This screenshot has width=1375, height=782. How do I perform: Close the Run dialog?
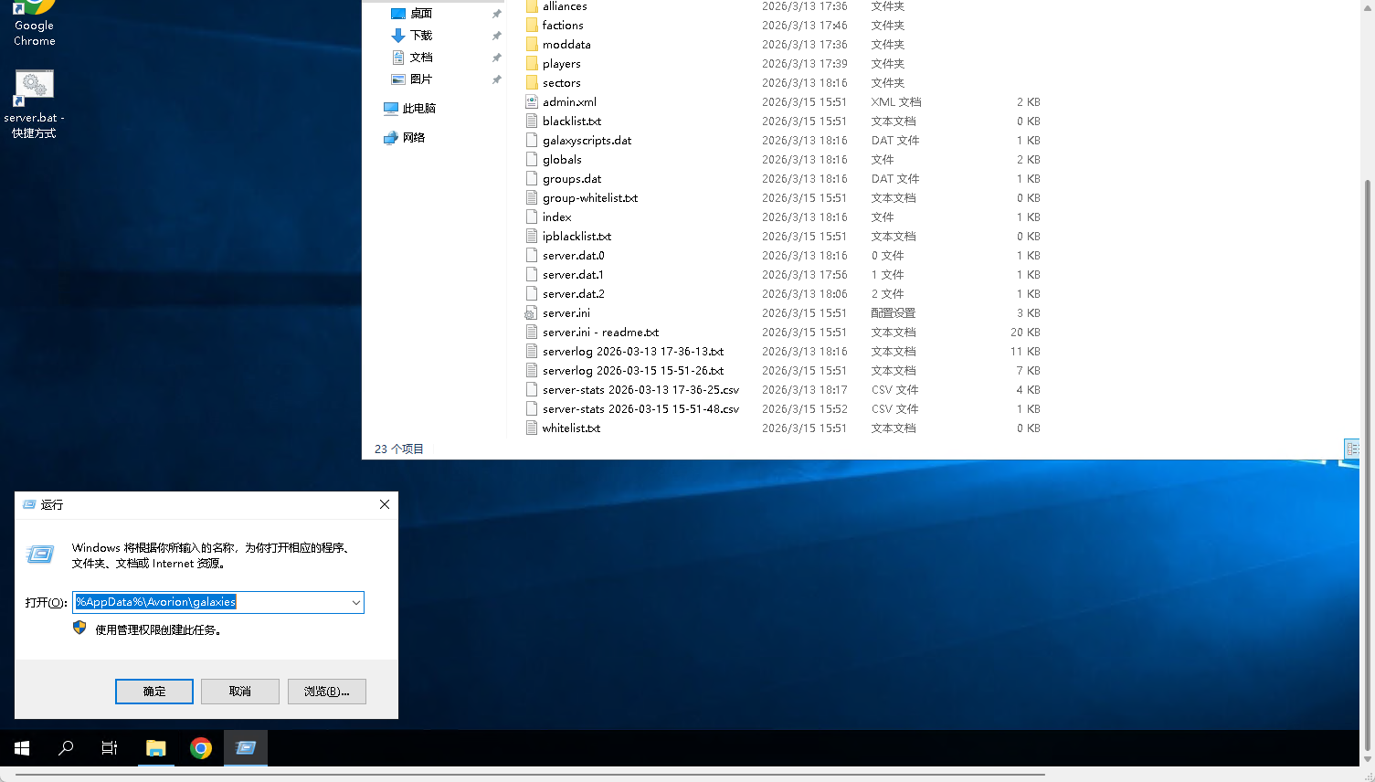(x=385, y=504)
